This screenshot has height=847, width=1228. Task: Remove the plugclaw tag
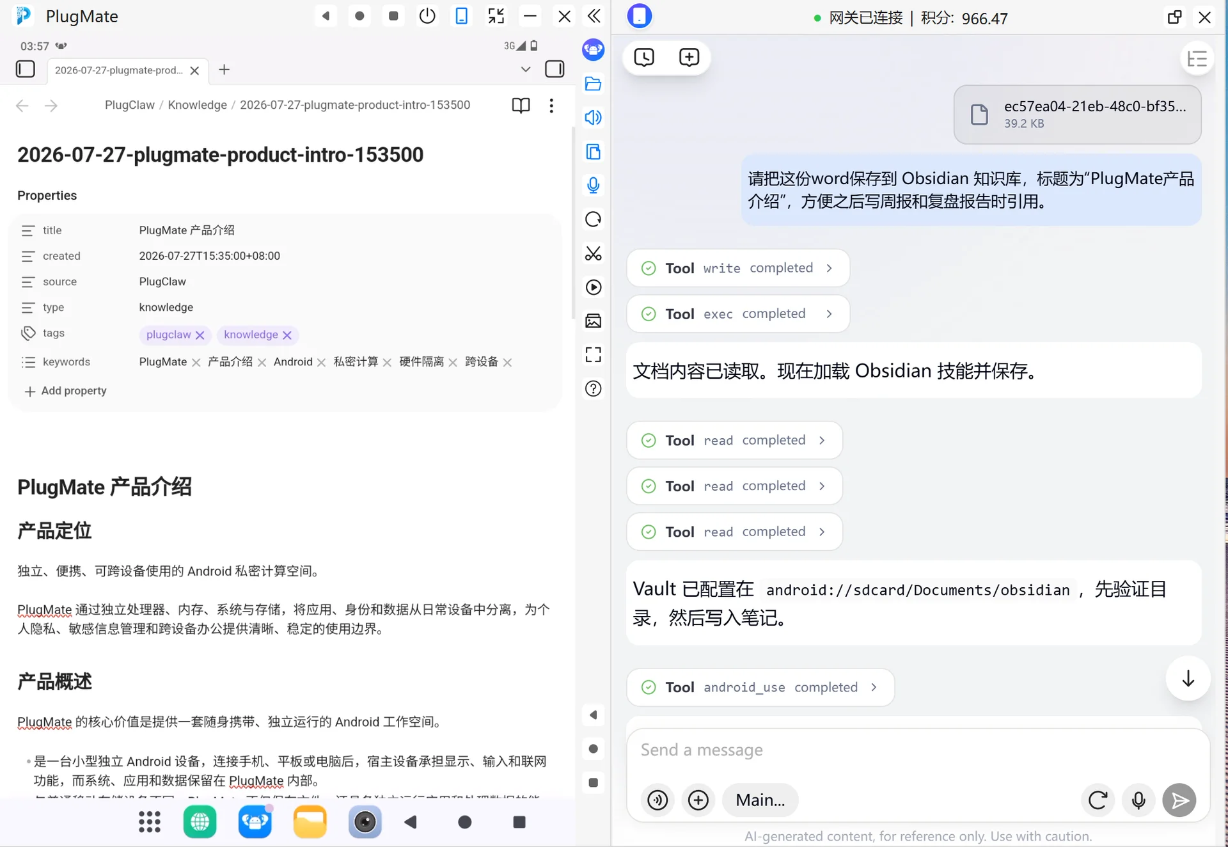coord(200,335)
